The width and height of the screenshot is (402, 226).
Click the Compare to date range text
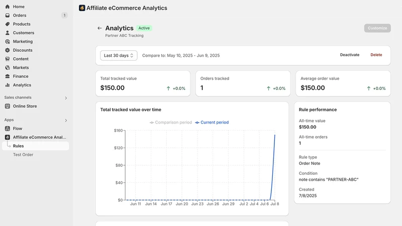(x=181, y=56)
